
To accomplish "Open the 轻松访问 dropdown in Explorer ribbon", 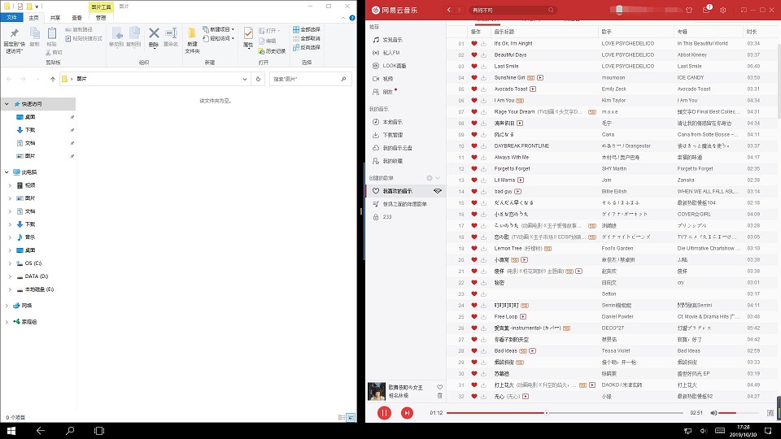I will tap(219, 38).
